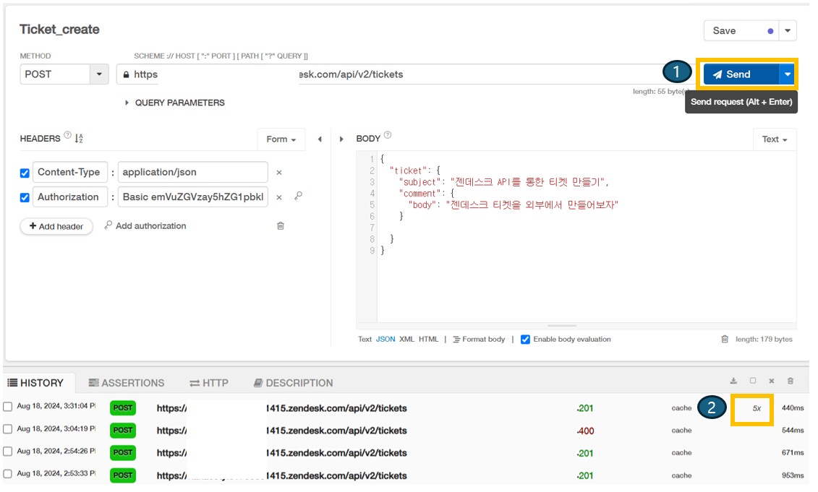
Task: Click the Save button
Action: (741, 31)
